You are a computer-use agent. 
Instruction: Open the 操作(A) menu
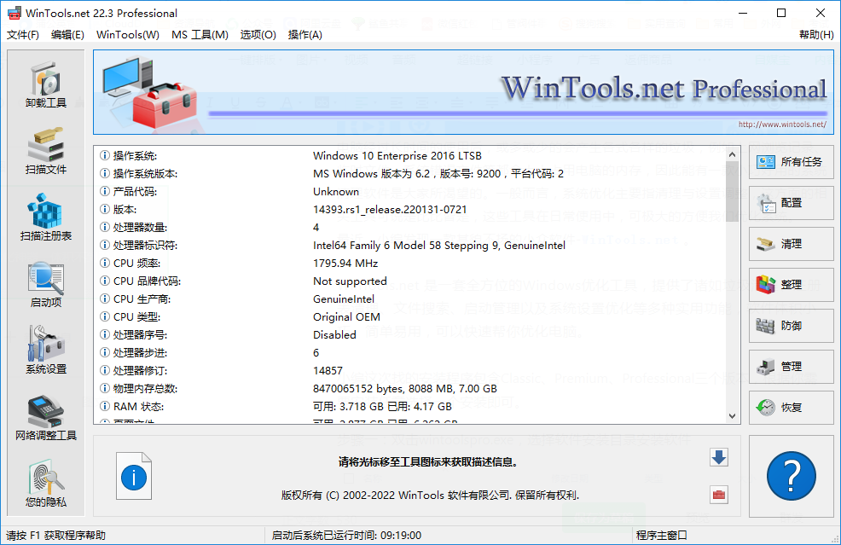305,35
